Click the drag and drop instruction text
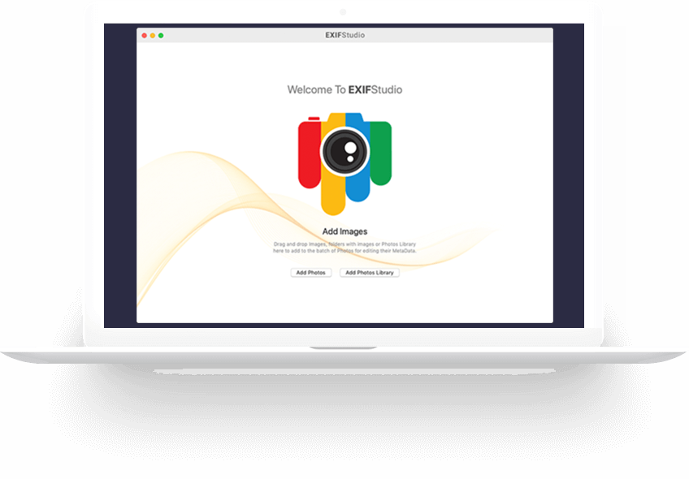This screenshot has width=689, height=479. (344, 247)
